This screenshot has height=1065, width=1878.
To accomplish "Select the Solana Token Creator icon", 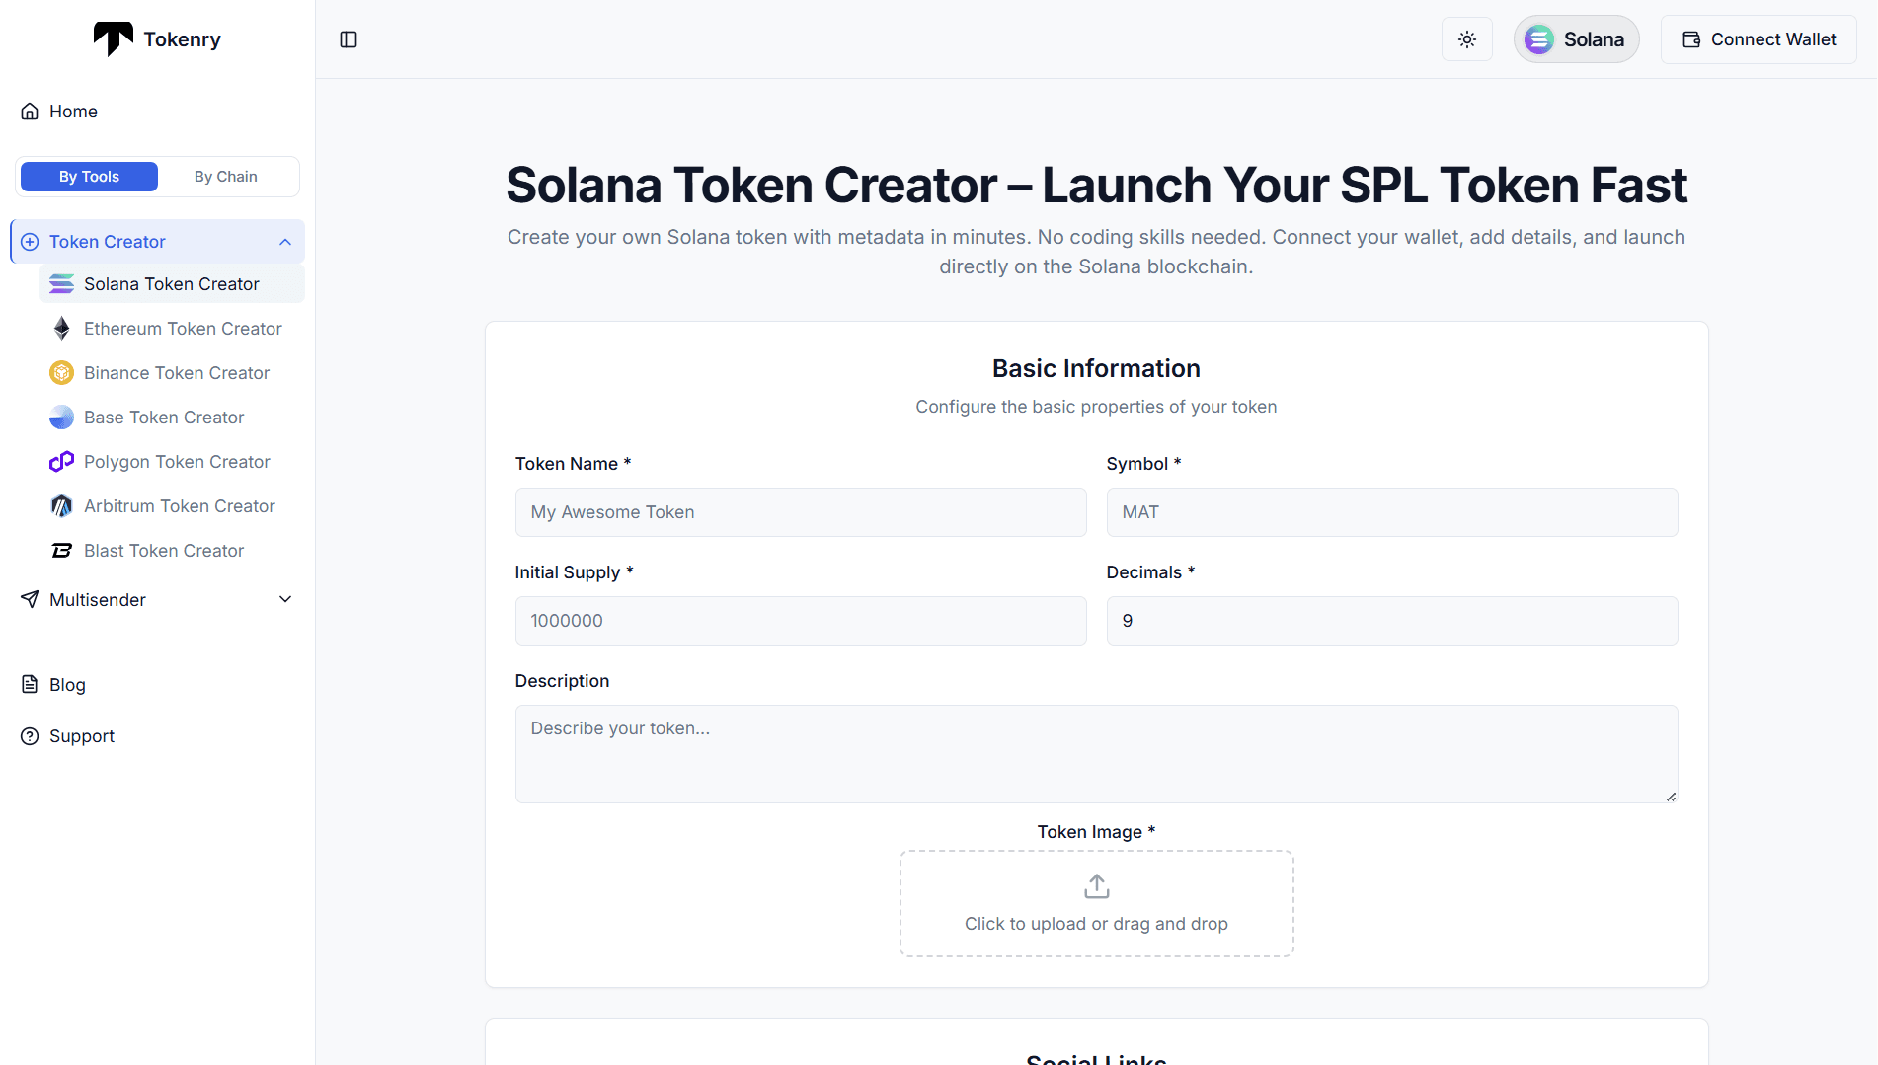I will tap(61, 283).
